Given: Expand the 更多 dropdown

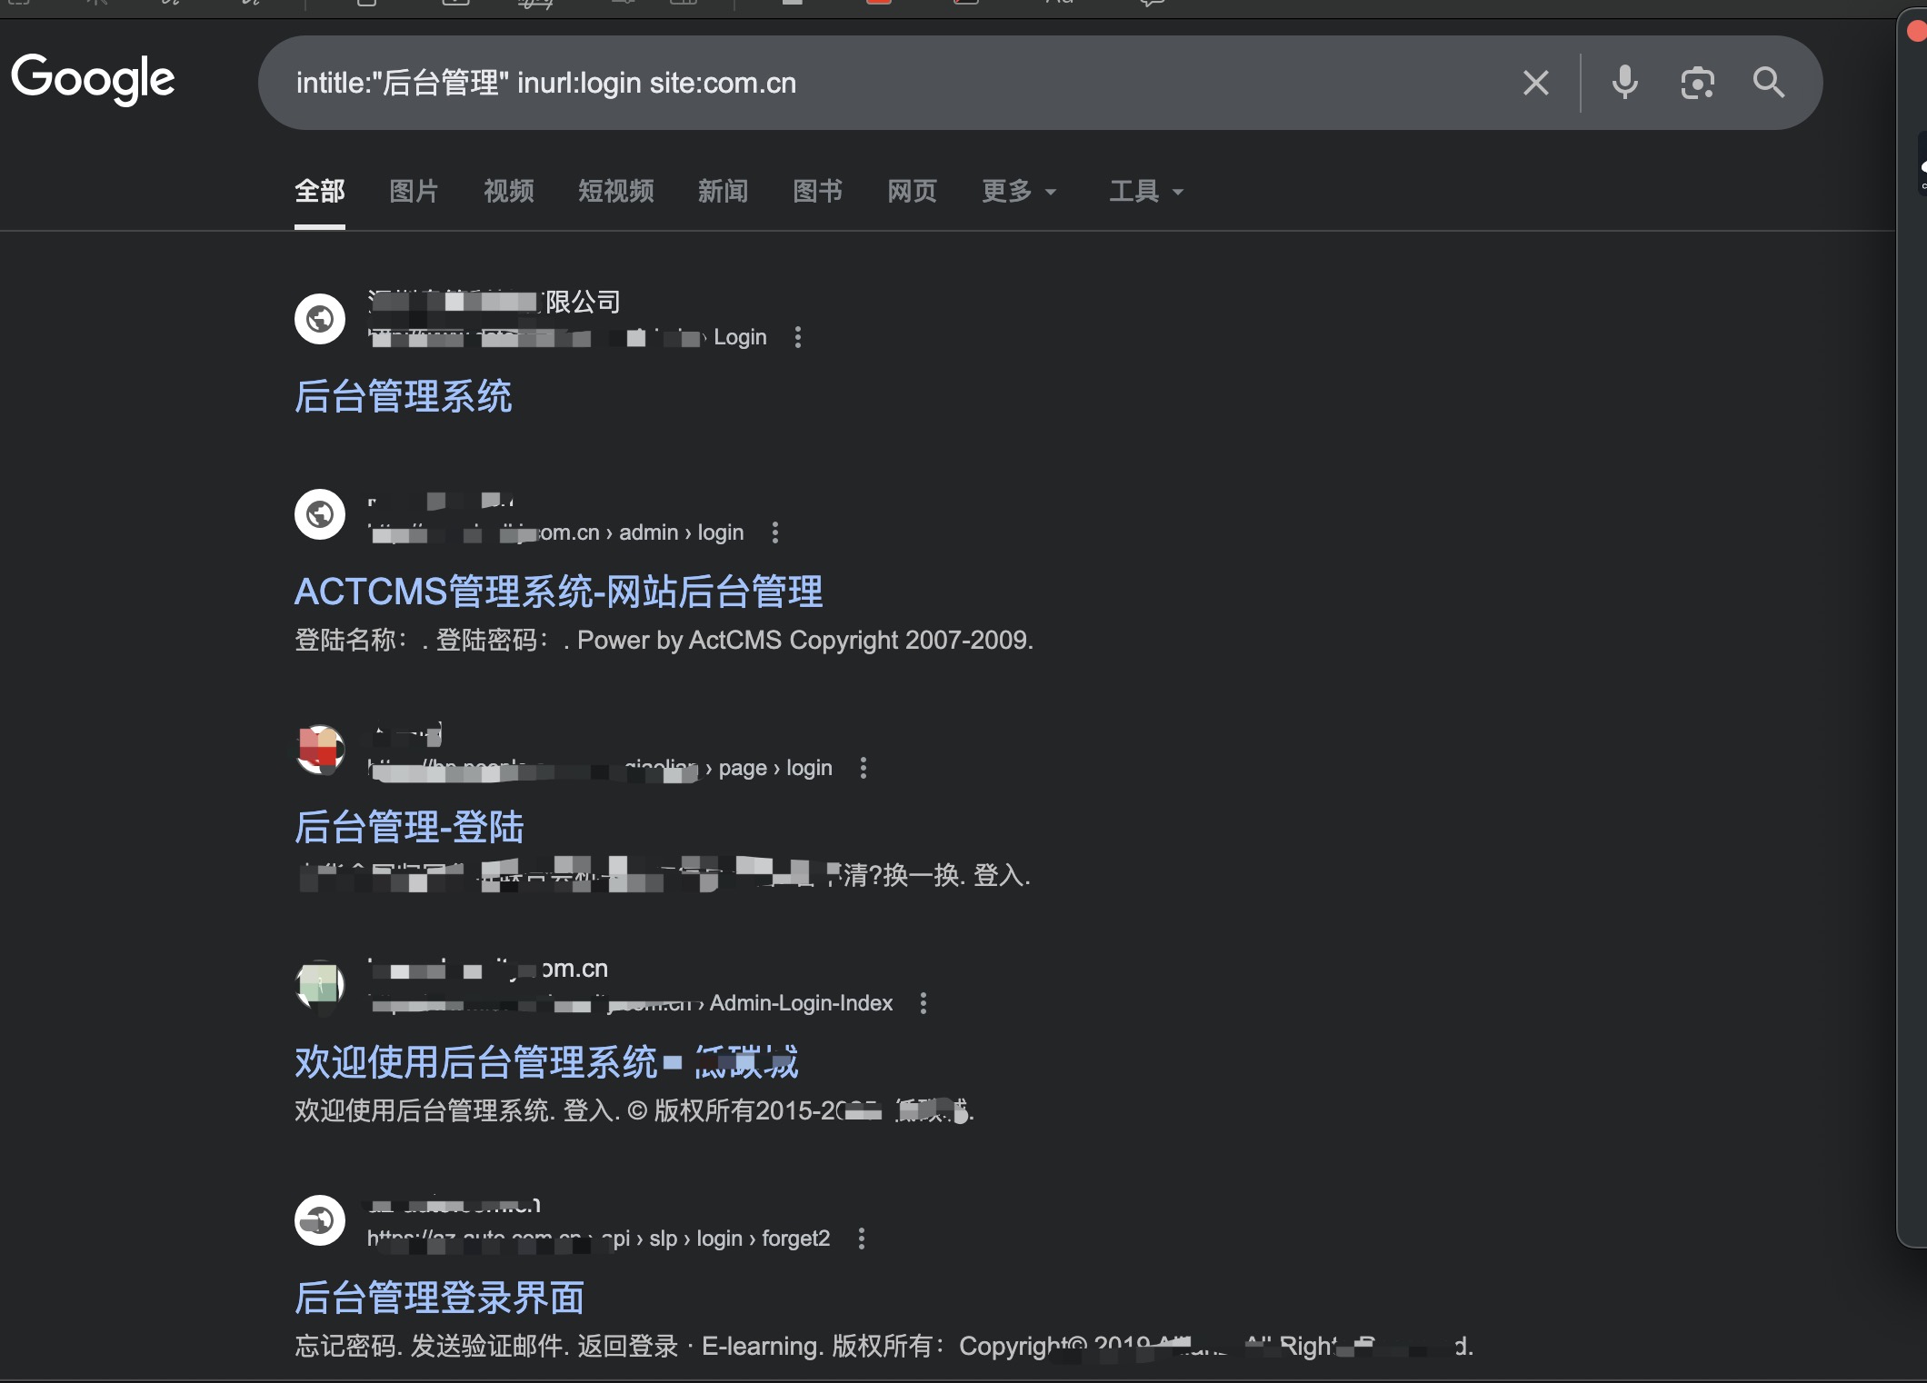Looking at the screenshot, I should click(1019, 191).
